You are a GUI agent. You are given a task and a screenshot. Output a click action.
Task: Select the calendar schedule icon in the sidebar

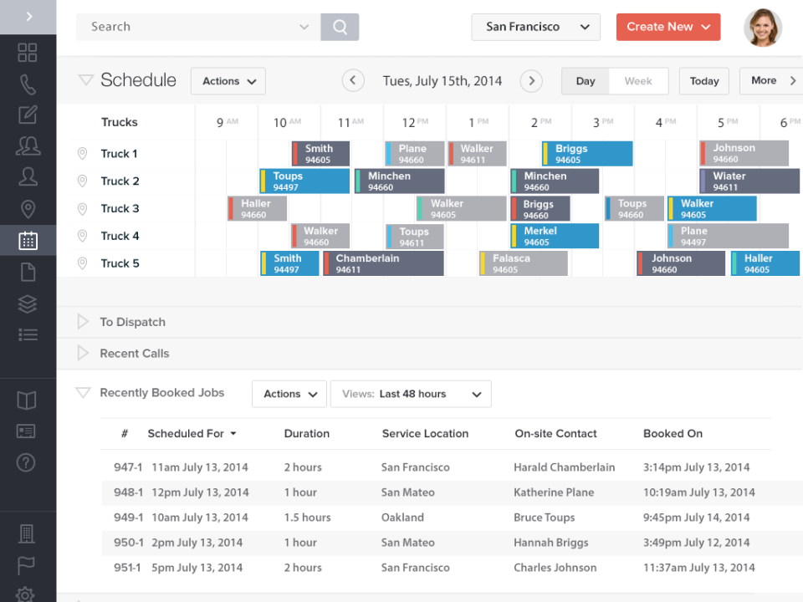point(28,240)
